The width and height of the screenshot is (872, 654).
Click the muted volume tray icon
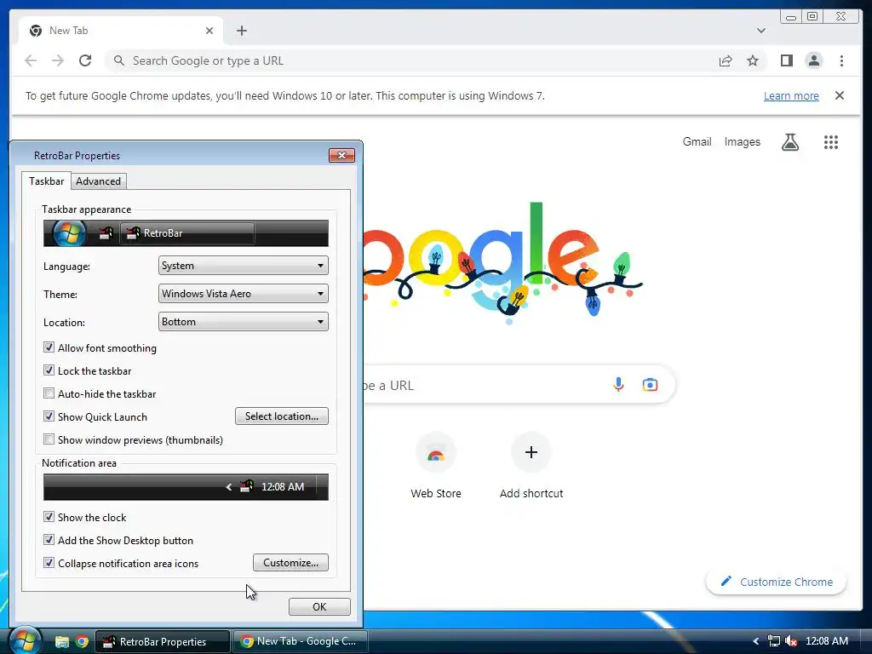click(791, 641)
